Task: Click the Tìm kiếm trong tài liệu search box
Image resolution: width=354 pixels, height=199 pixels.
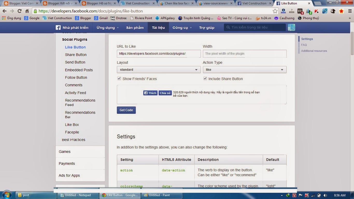Action: pos(255,27)
